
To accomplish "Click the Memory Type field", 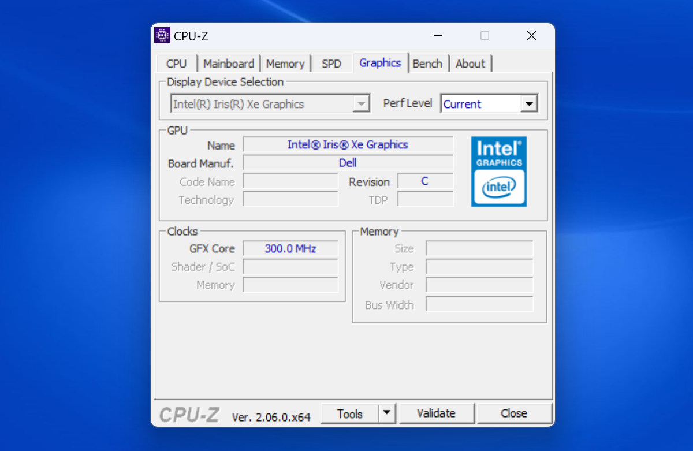I will tap(479, 267).
